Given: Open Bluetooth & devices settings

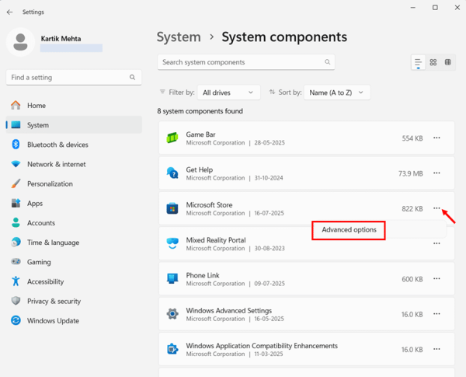Looking at the screenshot, I should click(x=74, y=145).
